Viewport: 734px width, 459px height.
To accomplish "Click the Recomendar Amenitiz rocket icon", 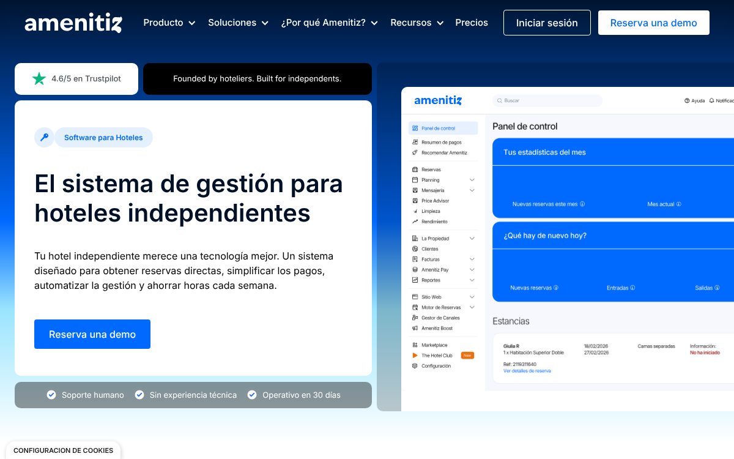I will (x=415, y=152).
